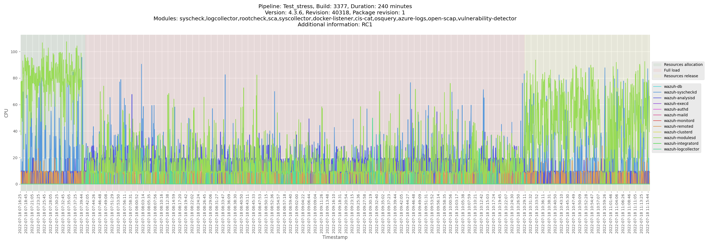Click the Full load legend swatch
The height and width of the screenshot is (244, 705).
(x=657, y=70)
